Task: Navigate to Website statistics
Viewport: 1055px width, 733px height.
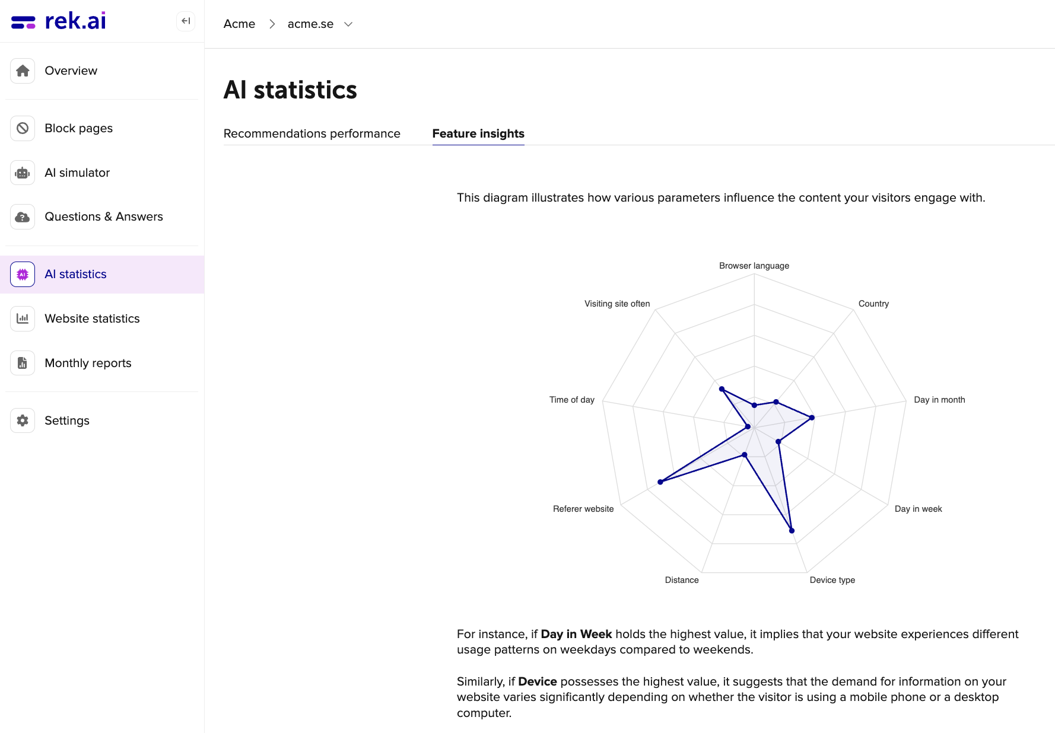Action: pyautogui.click(x=92, y=318)
